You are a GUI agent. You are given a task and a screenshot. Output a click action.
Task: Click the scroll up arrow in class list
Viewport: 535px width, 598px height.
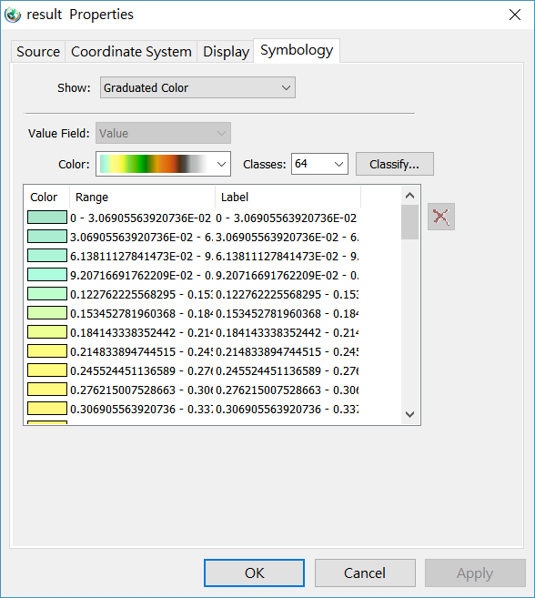[410, 196]
